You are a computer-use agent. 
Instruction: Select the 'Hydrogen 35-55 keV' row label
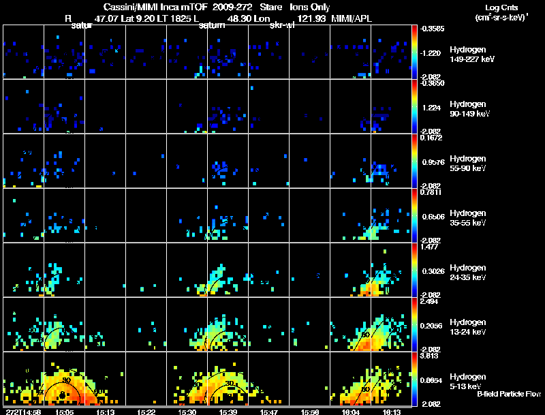point(468,218)
